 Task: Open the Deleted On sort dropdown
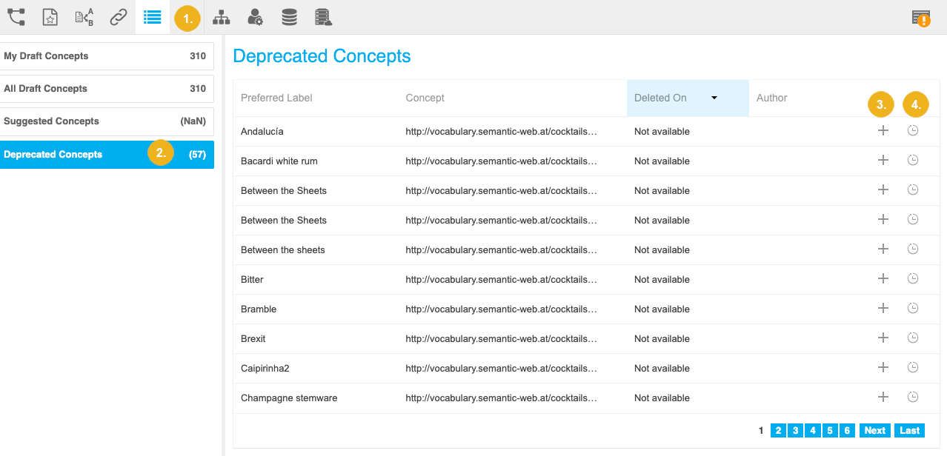[x=714, y=98]
